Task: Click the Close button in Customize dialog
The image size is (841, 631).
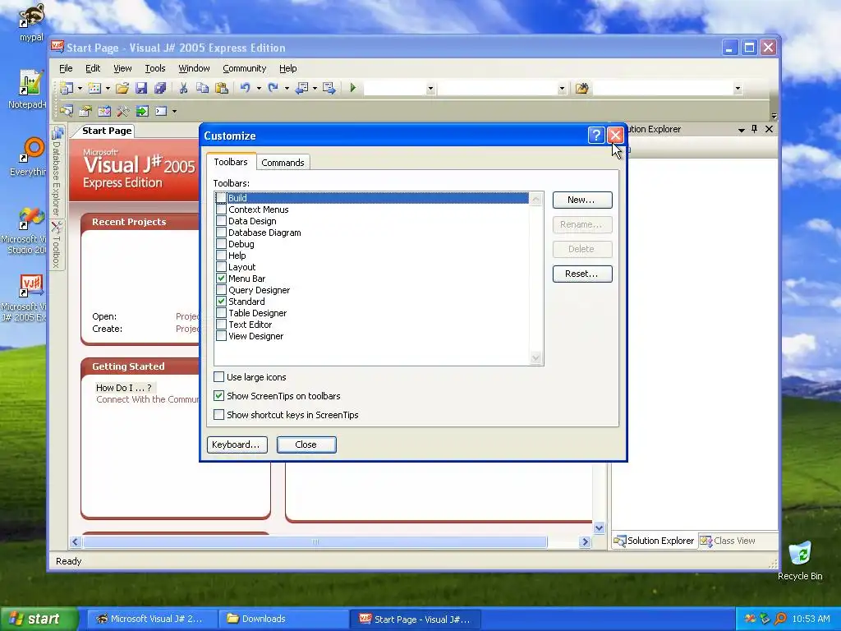Action: 306,444
